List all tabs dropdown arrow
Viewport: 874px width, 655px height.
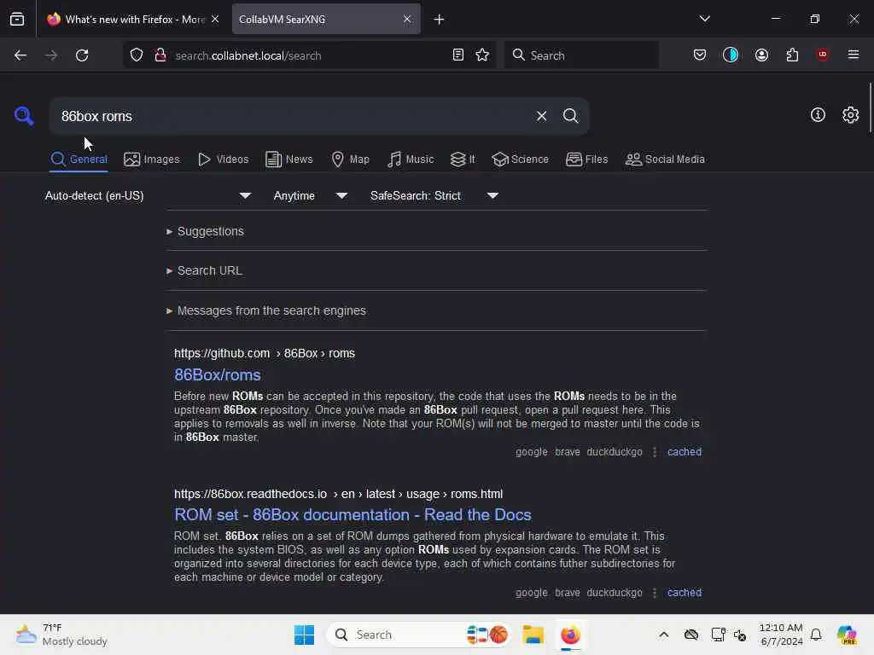coord(704,19)
